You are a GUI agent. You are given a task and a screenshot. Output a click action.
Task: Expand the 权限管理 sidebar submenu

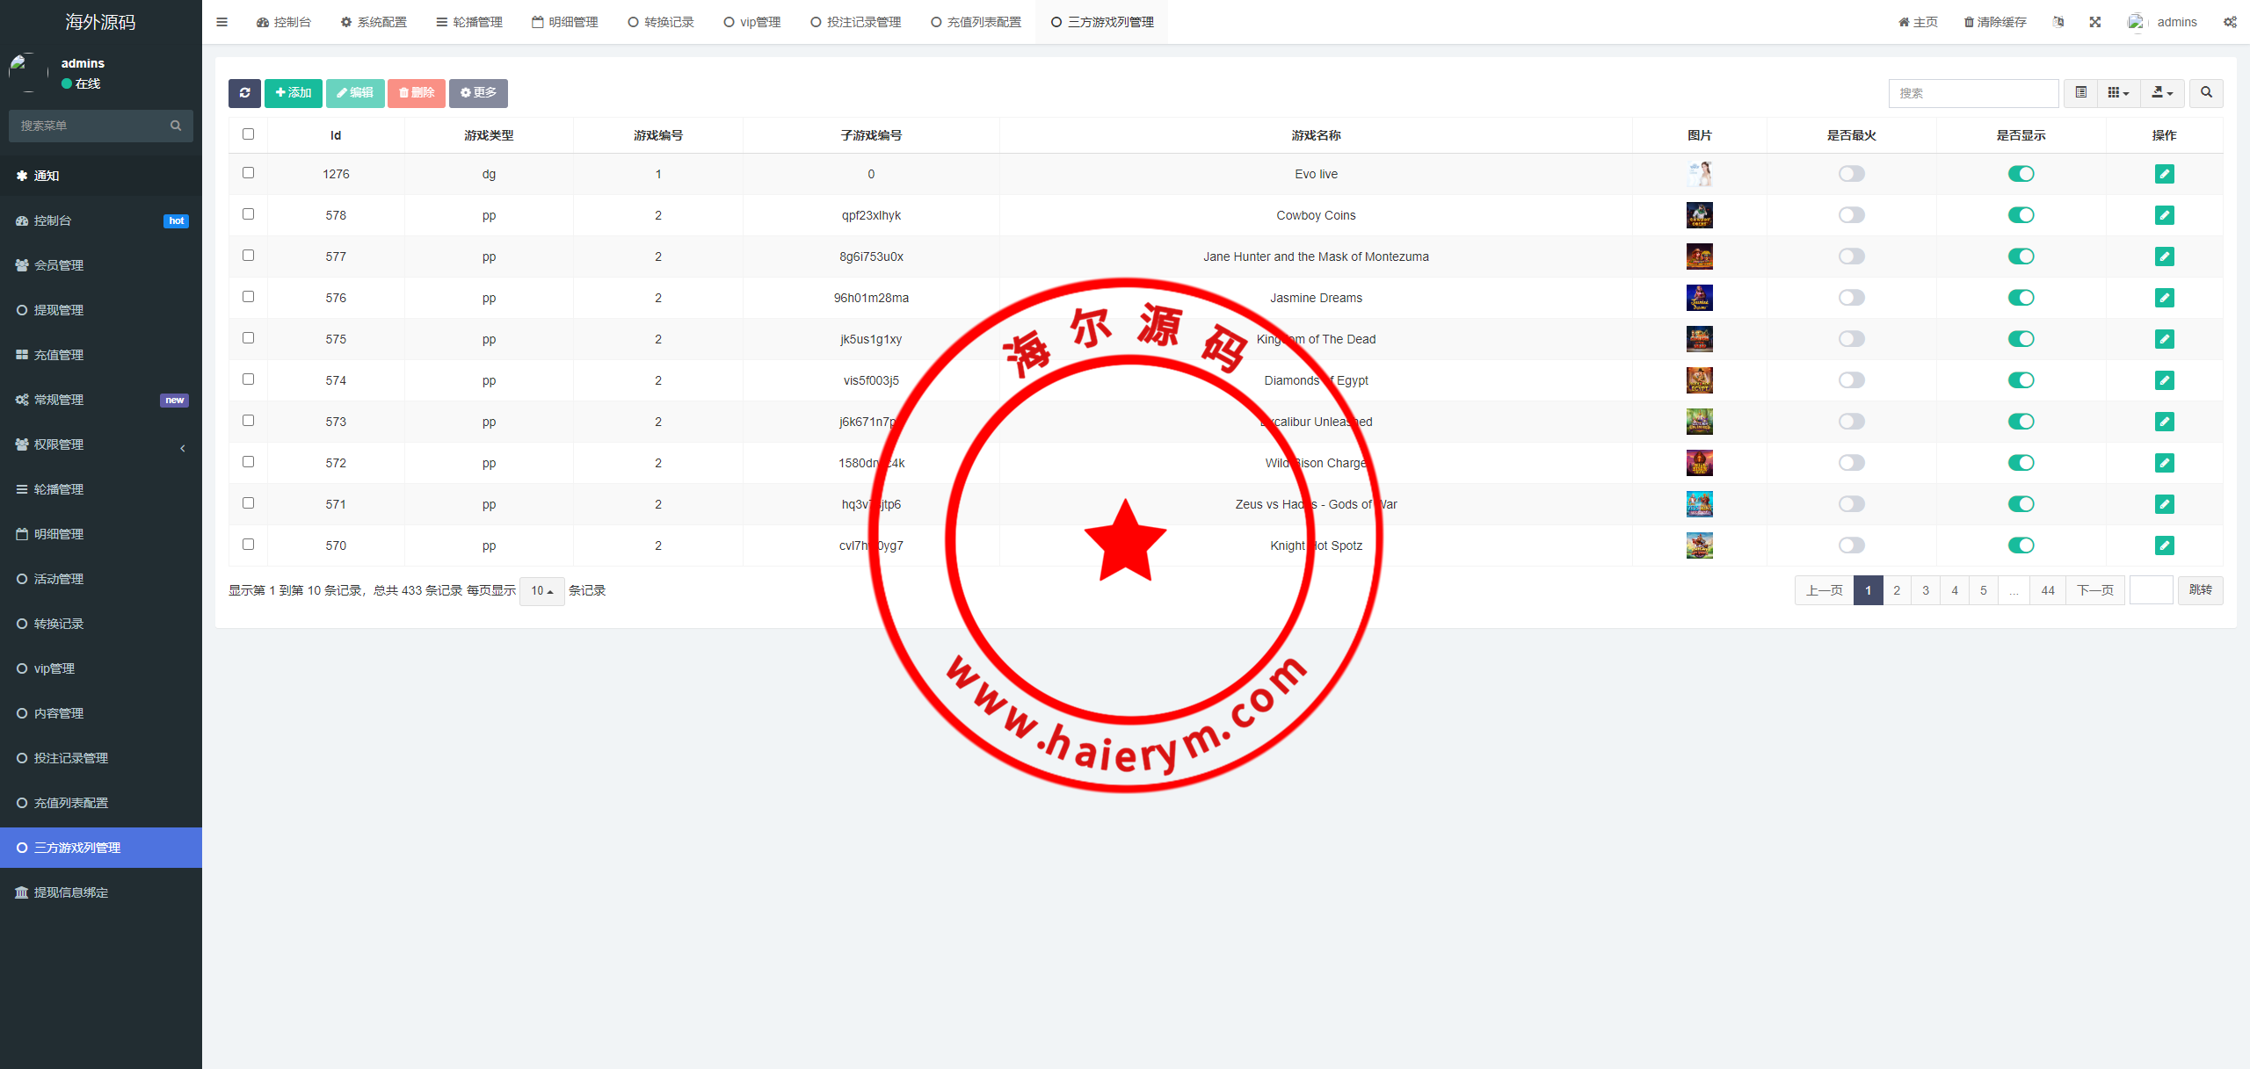point(100,444)
